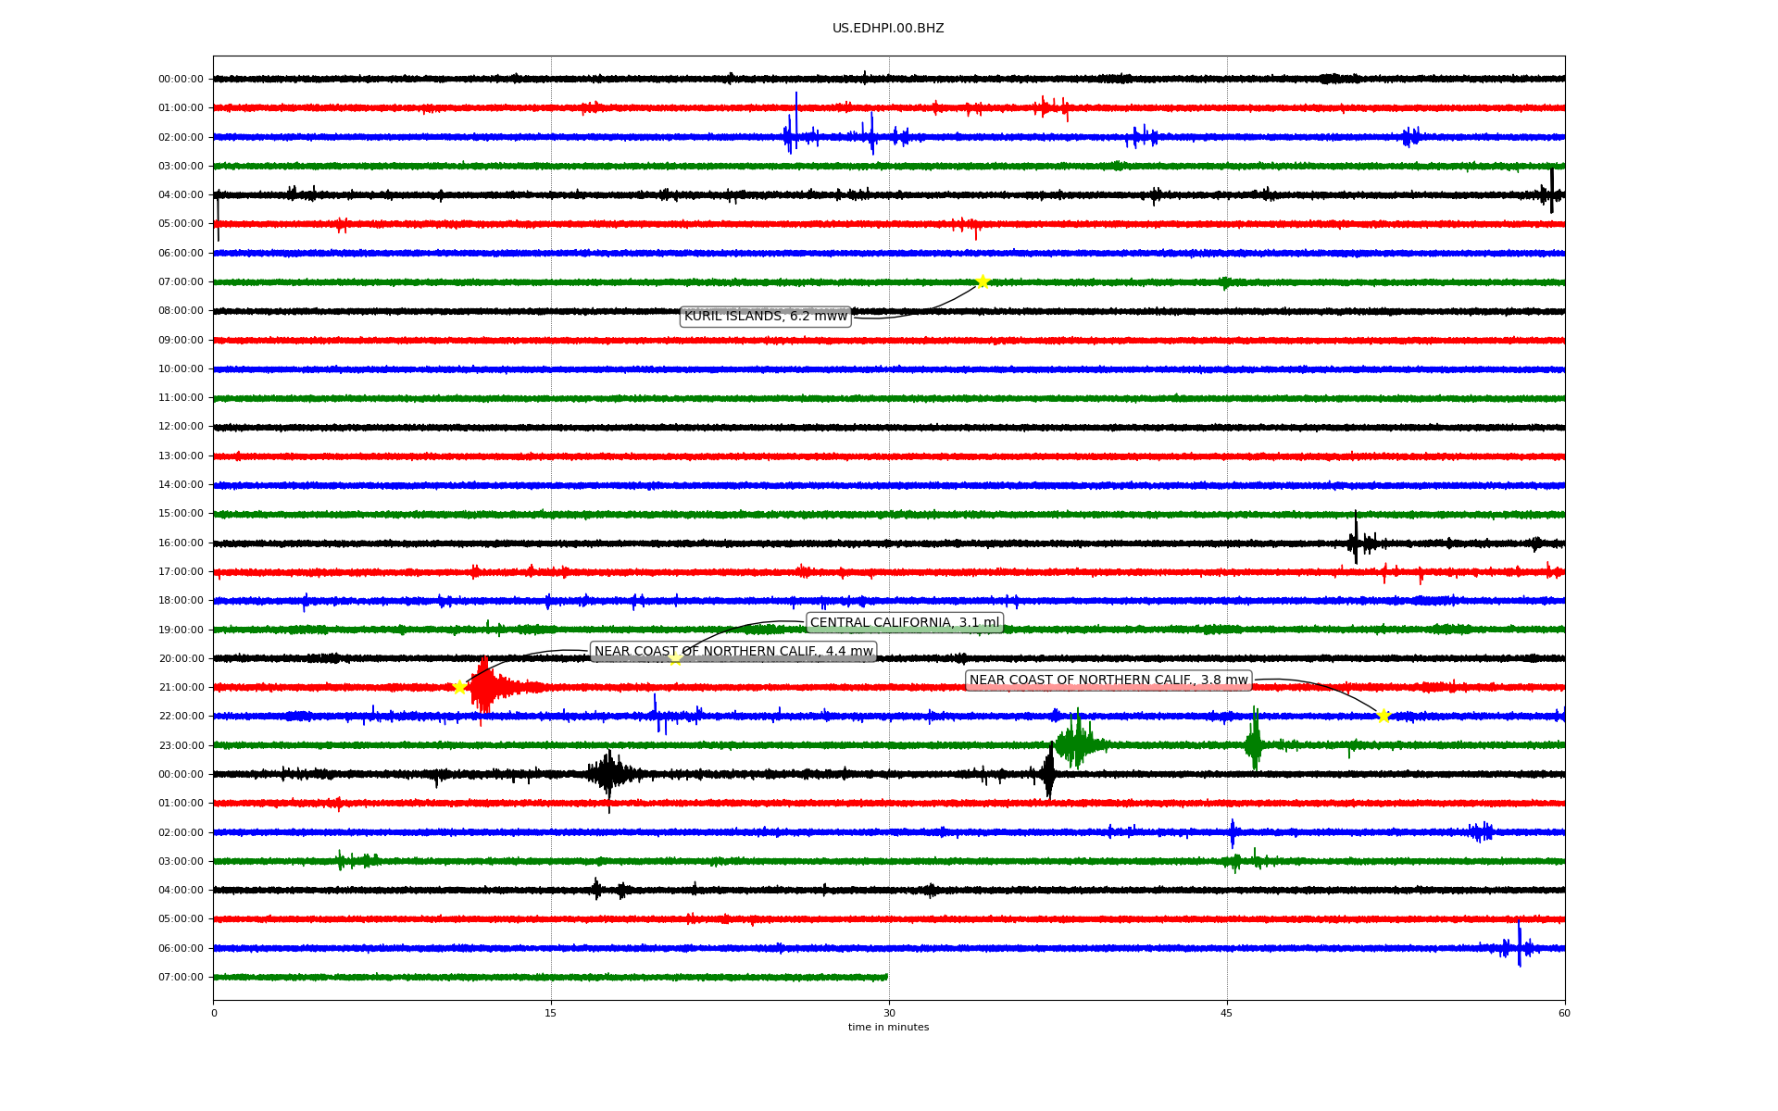Click the star marker on the 20:00:00 trace
Image resolution: width=1778 pixels, height=1111 pixels.
(675, 658)
